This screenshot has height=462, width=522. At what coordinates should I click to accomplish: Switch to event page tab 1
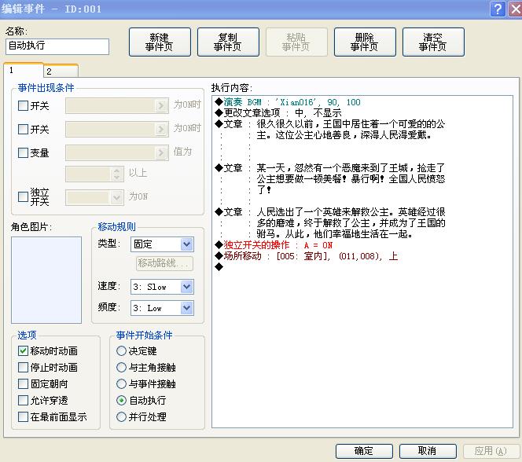[x=24, y=70]
